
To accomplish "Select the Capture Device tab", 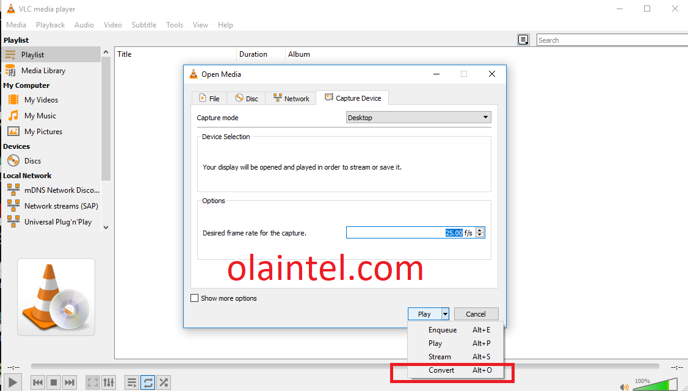I will tap(353, 98).
